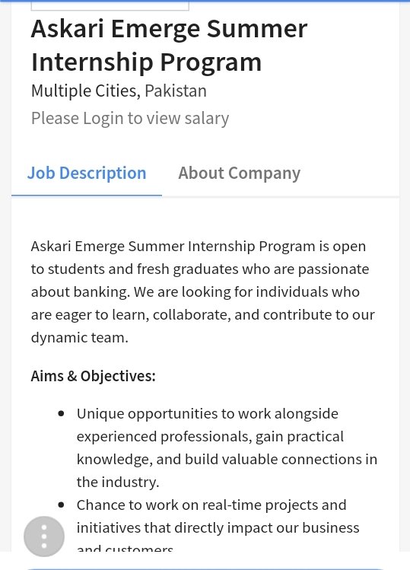
Task: Tap the blue button at the bottom edge
Action: [205, 568]
